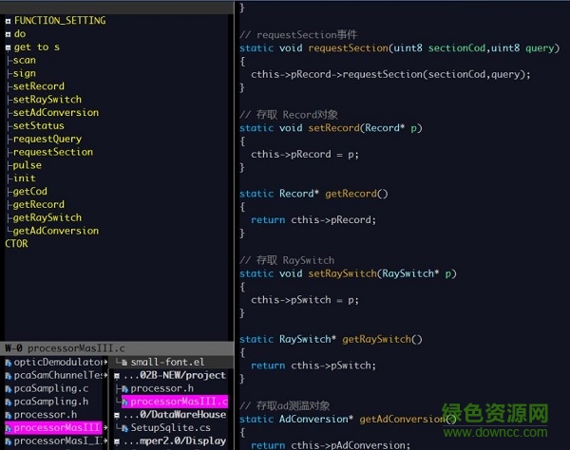Screen dimensions: 570x450
Task: Click file icon beside opticDemodulator entry
Action: click(x=9, y=363)
